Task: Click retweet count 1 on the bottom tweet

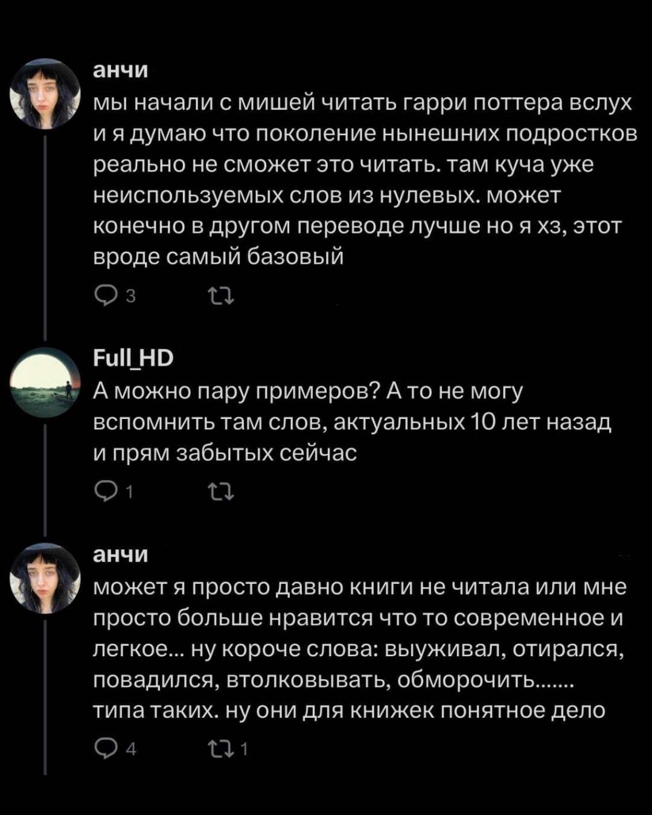Action: [244, 750]
